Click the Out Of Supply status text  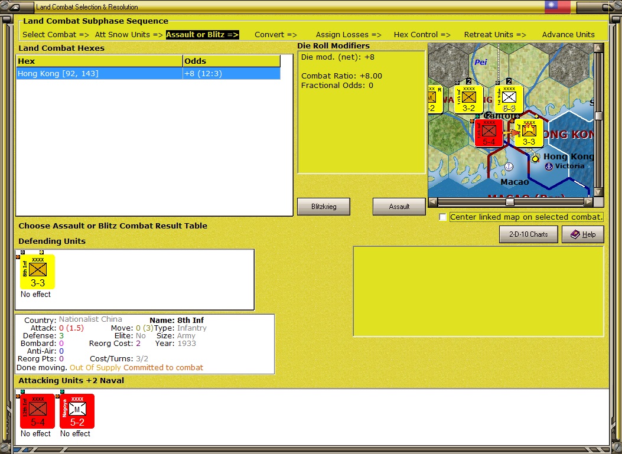coord(95,368)
